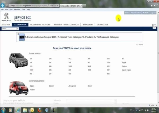The height and width of the screenshot is (113, 159).
Task: Focus the VIN/VIS input field
Action: click(9, 29)
